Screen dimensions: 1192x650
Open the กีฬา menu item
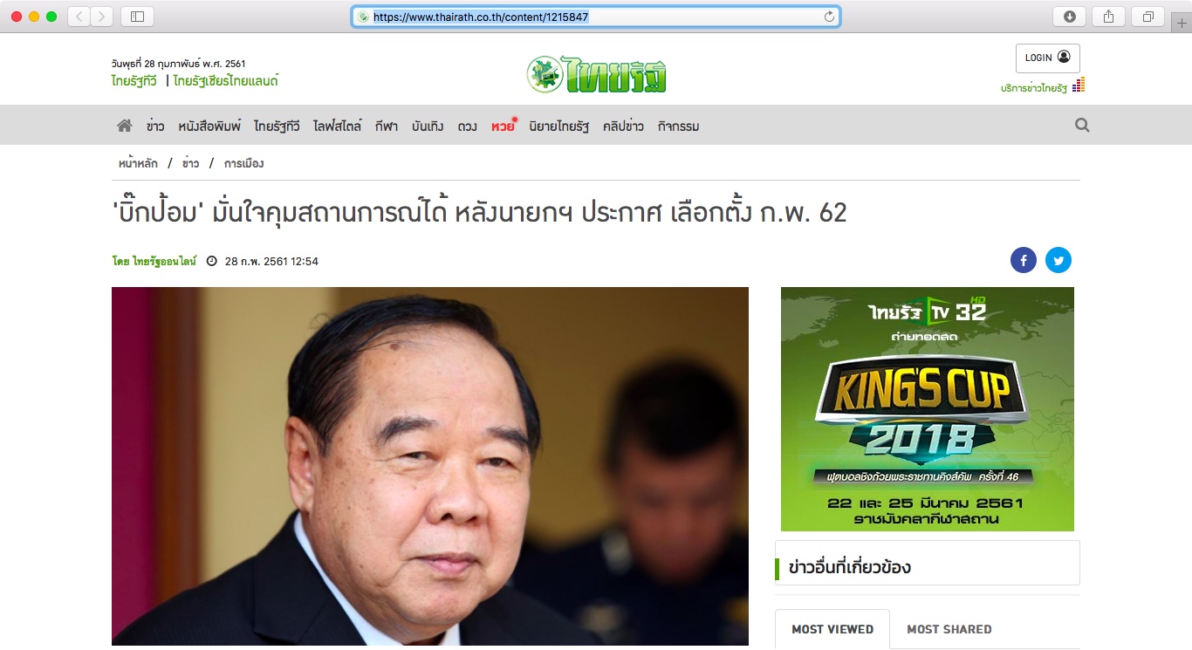pos(386,127)
